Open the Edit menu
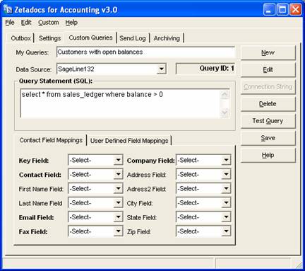Image resolution: width=305 pixels, height=271 pixels. coord(26,23)
